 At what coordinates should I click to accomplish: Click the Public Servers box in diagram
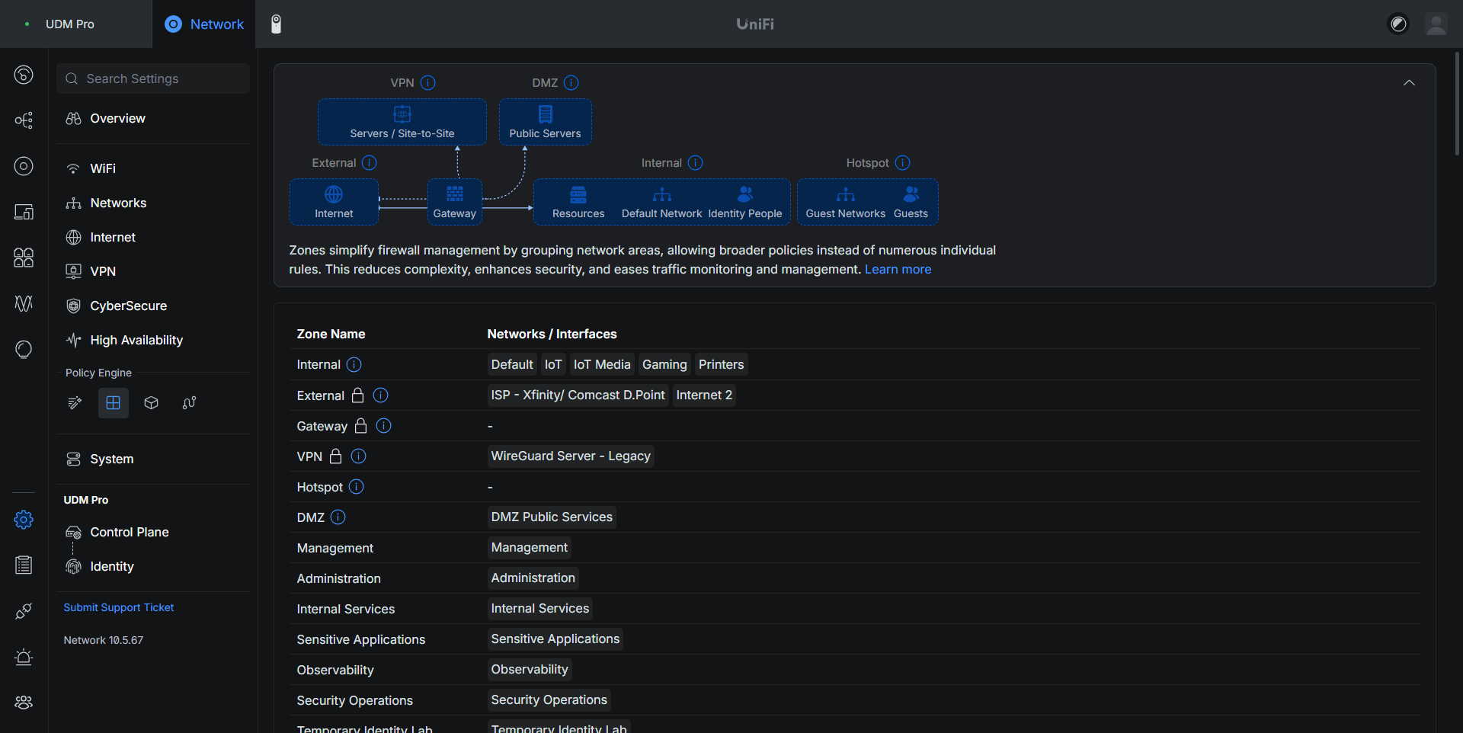click(546, 122)
